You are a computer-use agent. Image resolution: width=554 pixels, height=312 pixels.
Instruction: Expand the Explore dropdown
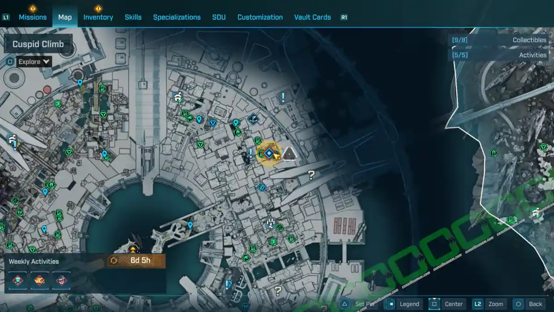[34, 61]
